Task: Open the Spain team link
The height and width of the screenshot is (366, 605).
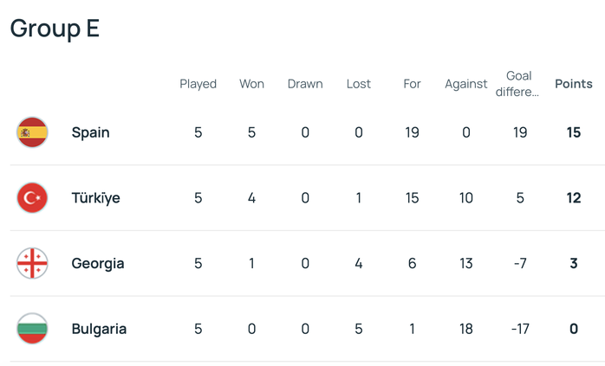Action: (x=90, y=132)
